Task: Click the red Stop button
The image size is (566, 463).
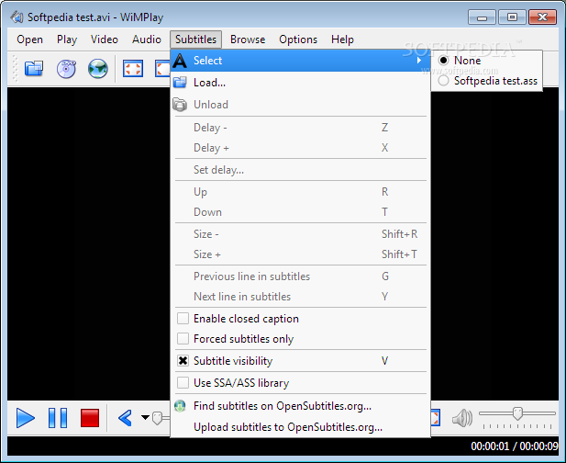Action: click(x=90, y=418)
